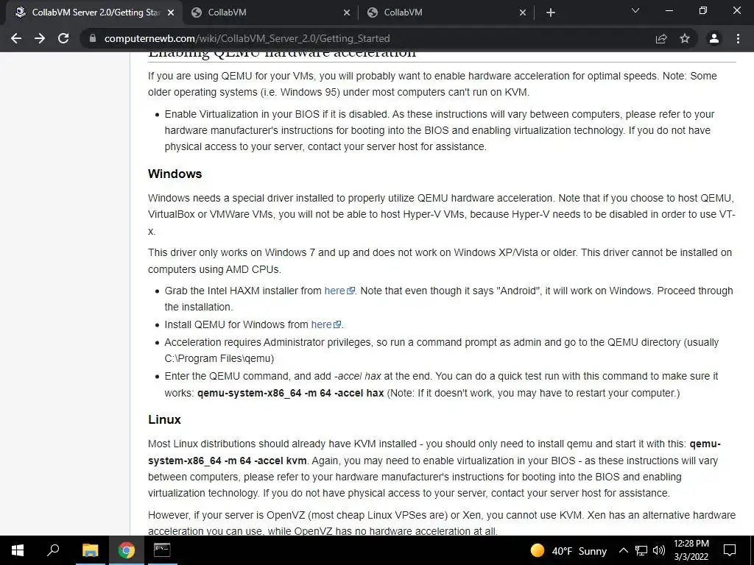Open the volume control tray icon
The image size is (754, 565).
pyautogui.click(x=658, y=550)
